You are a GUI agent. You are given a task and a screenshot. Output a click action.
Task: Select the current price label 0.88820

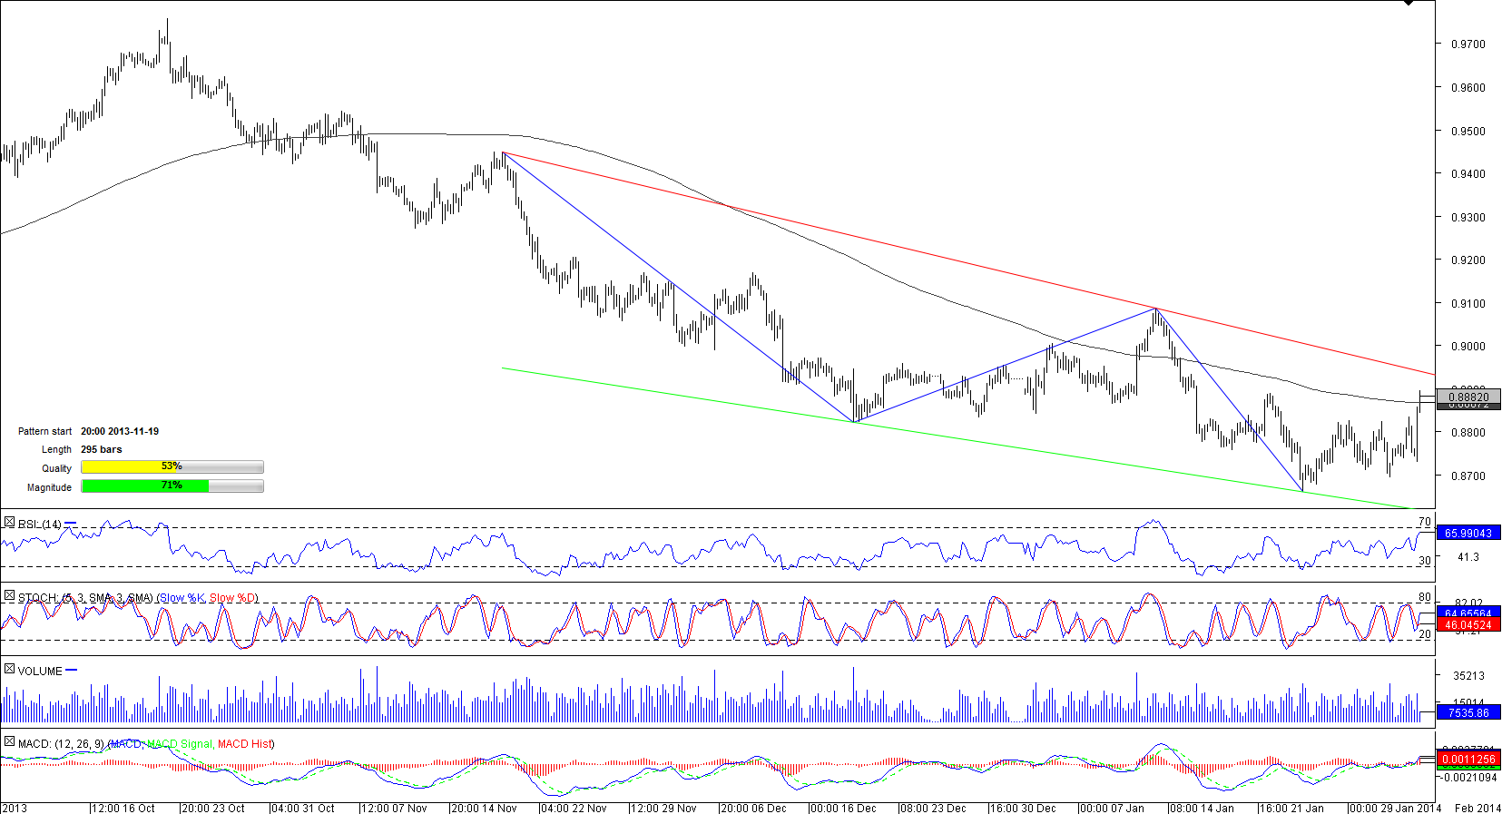coord(1468,397)
